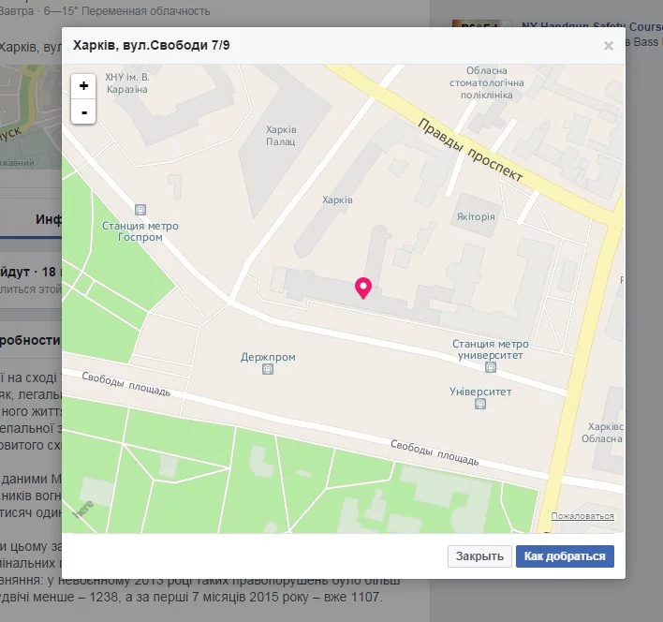The image size is (663, 622).
Task: Click the Якіторія place label
Action: point(476,216)
